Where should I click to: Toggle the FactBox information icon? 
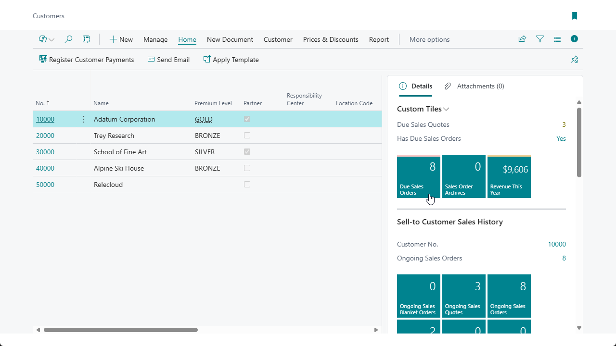pos(574,39)
